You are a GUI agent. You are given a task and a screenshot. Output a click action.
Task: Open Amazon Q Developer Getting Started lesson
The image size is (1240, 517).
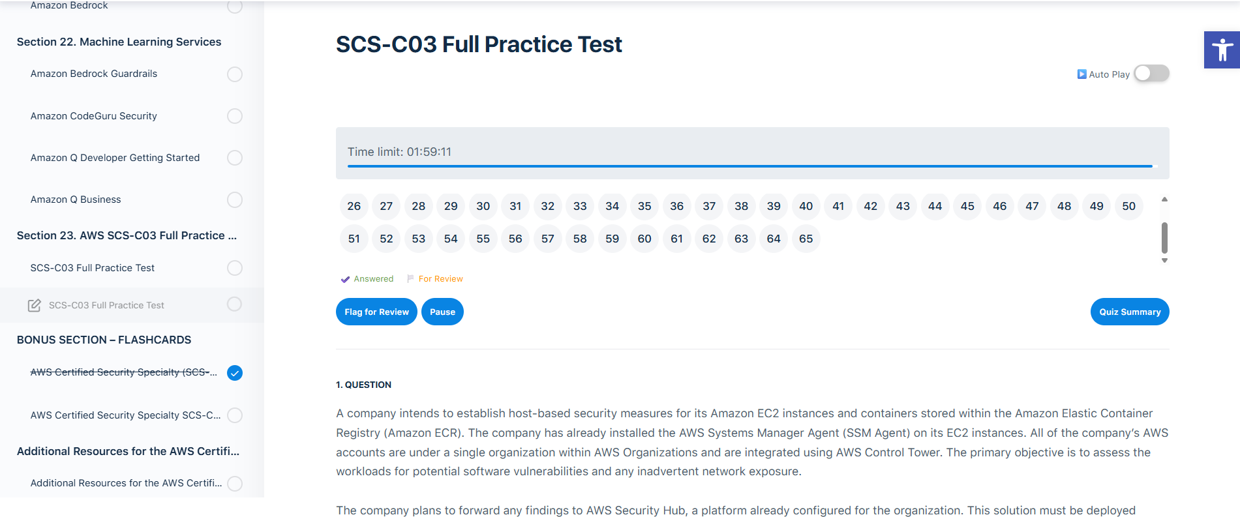pyautogui.click(x=115, y=158)
